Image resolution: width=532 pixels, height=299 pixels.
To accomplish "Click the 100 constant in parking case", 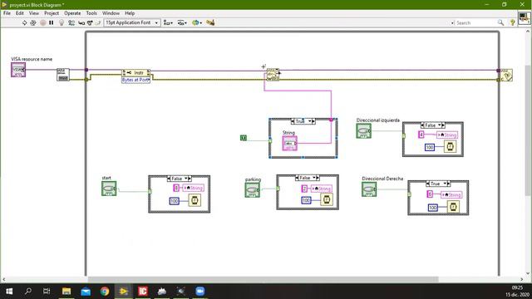I will 306,200.
